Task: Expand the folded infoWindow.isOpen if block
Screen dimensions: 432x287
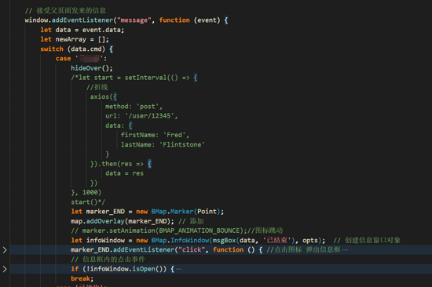Action: [5, 269]
